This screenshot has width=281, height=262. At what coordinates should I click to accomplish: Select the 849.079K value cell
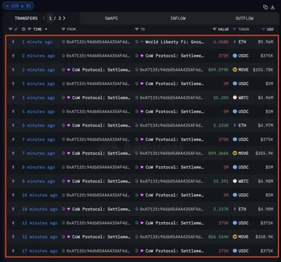click(x=218, y=70)
